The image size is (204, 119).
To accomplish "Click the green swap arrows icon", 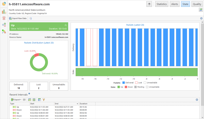I will point(201,10).
